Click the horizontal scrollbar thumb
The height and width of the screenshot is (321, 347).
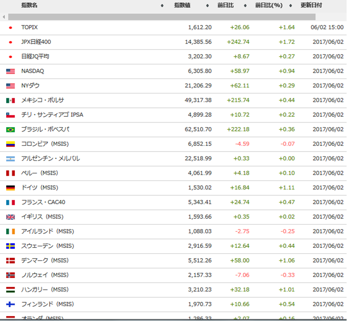162,17
